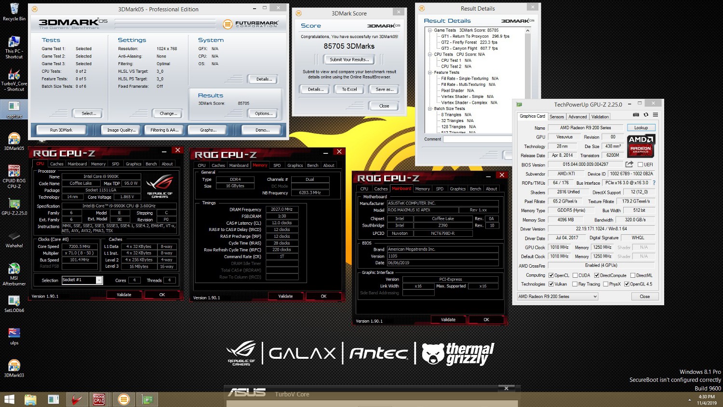Click the Lookup button in GPU-Z
The width and height of the screenshot is (723, 407).
point(641,128)
